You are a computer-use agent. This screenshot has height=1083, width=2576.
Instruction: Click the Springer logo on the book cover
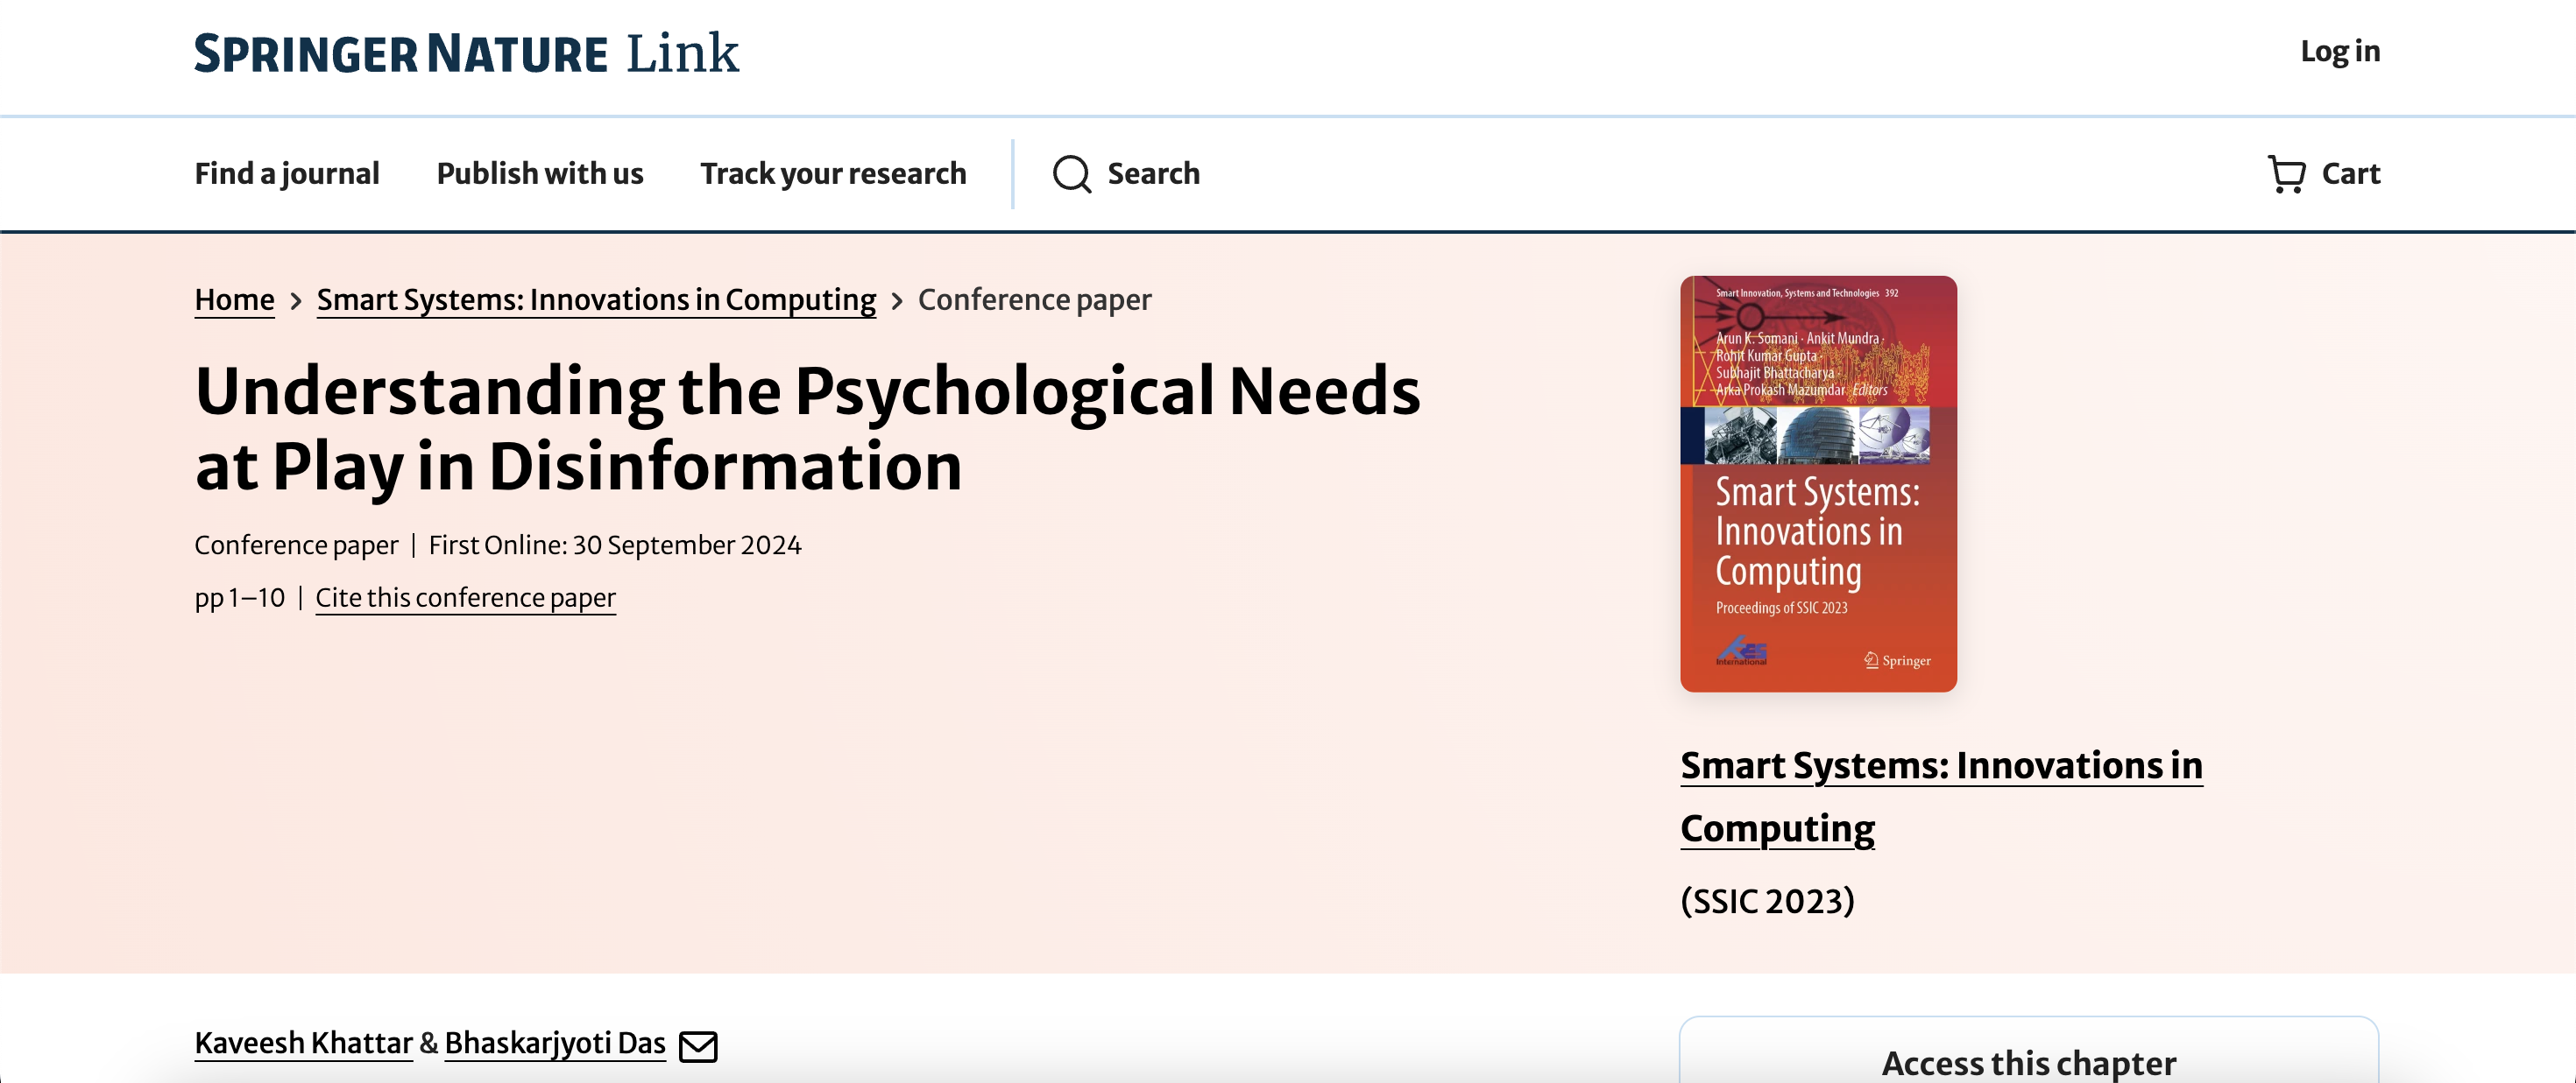pyautogui.click(x=1897, y=660)
